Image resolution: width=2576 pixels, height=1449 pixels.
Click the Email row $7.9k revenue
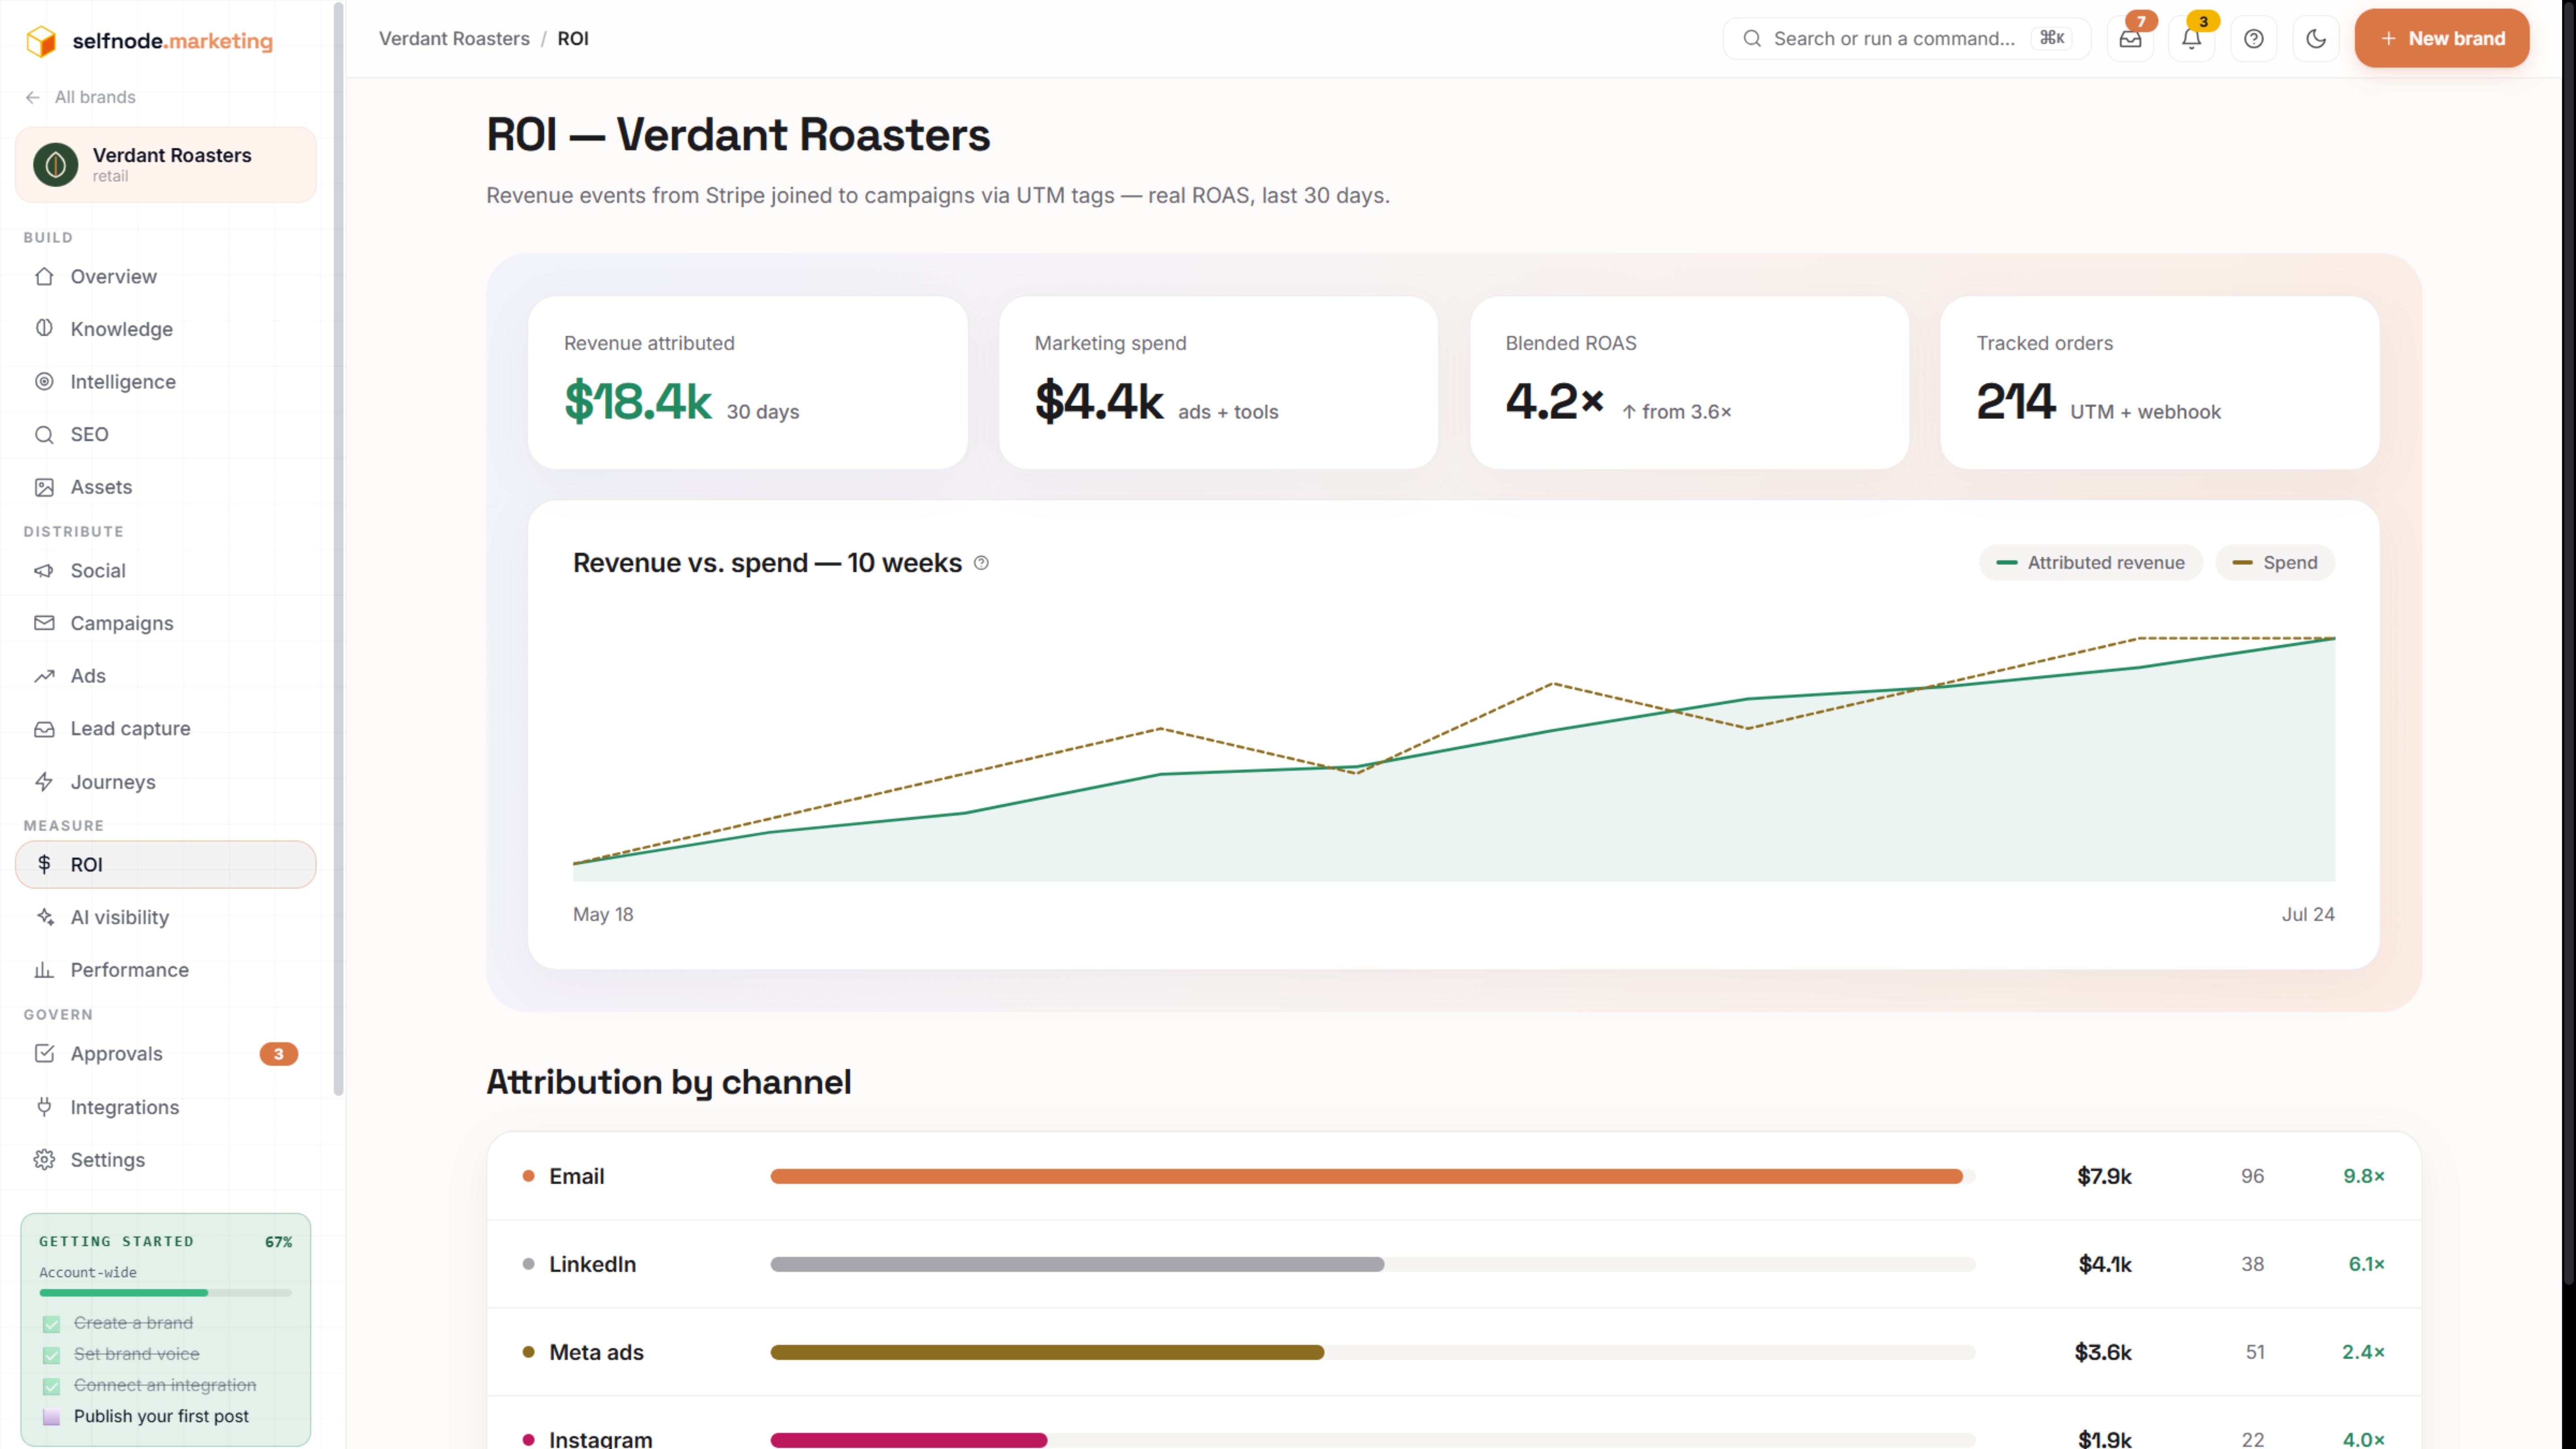click(x=2104, y=1176)
